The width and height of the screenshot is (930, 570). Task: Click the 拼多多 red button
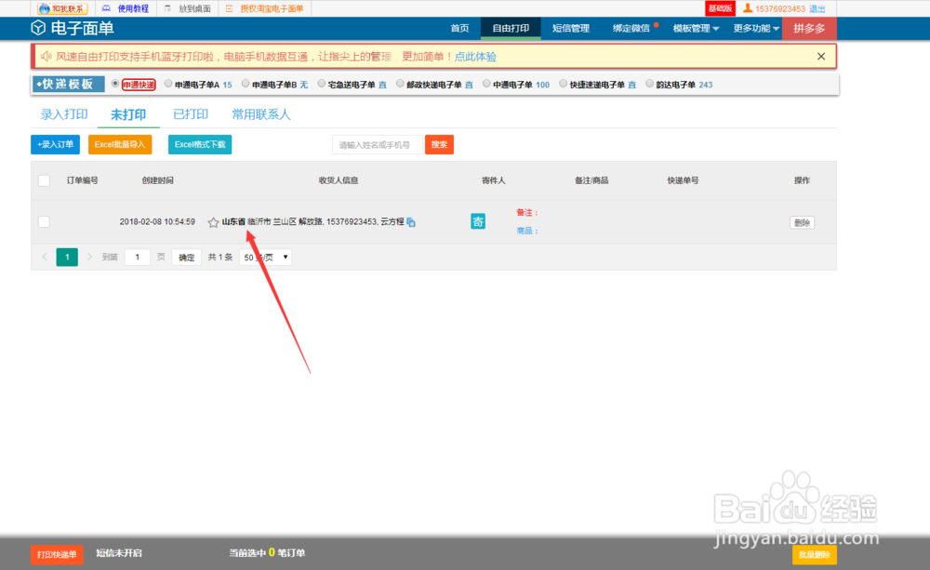tap(809, 28)
